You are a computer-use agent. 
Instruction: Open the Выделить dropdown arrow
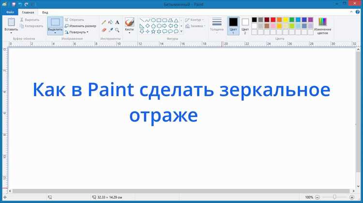(x=55, y=33)
